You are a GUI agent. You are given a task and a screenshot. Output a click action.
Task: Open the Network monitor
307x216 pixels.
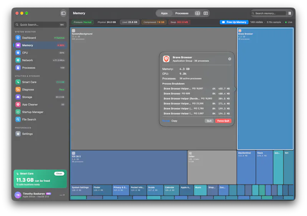click(40, 60)
